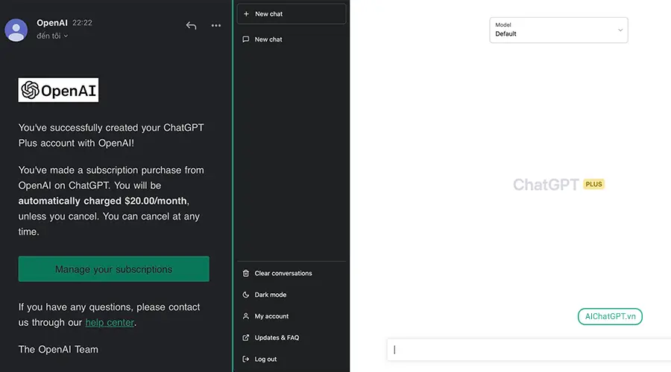
Task: Click the OpenAI sender avatar
Action: (x=16, y=30)
